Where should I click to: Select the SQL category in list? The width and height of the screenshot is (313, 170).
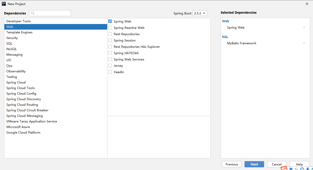click(x=56, y=43)
